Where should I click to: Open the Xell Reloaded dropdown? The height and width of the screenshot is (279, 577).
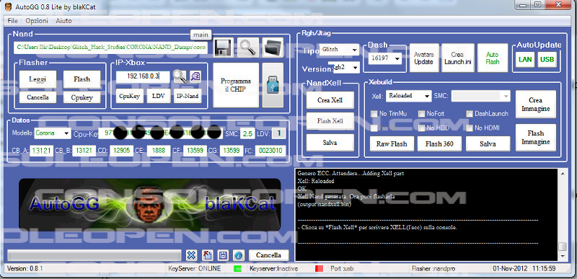(408, 96)
